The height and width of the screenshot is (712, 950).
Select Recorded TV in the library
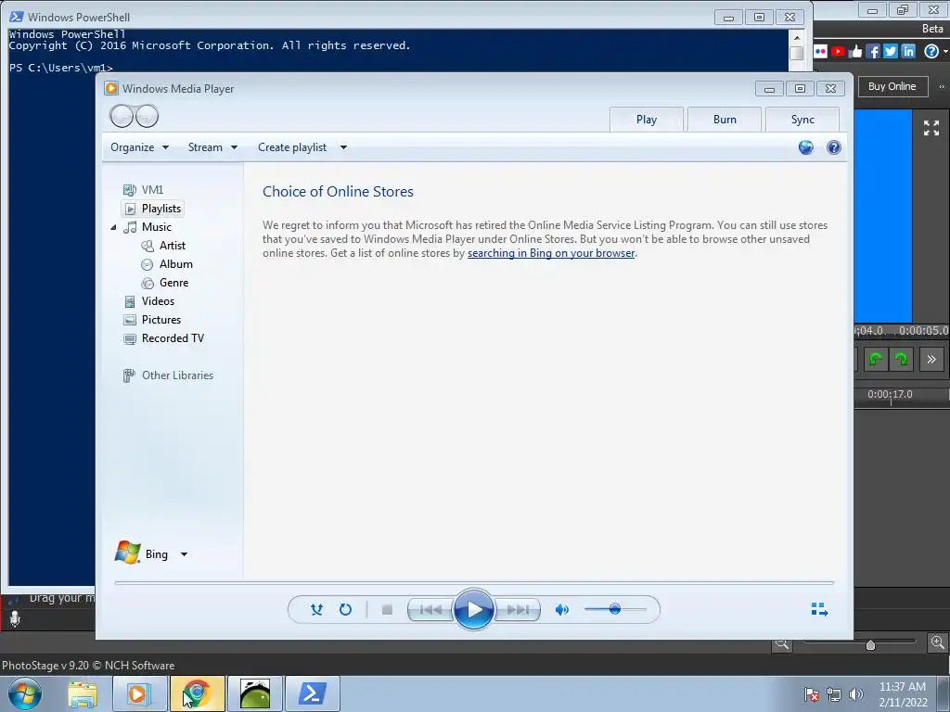(163, 338)
